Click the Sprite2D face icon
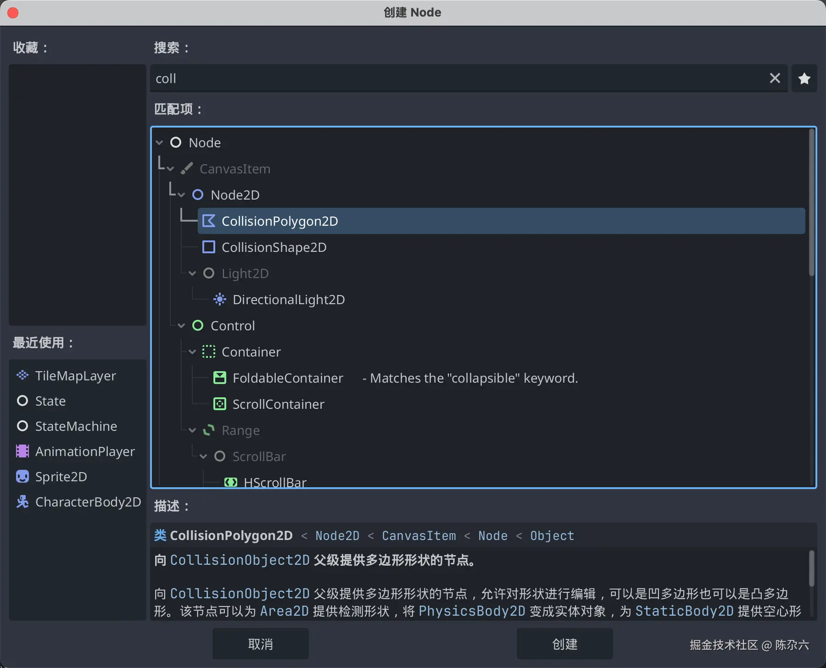The height and width of the screenshot is (668, 826). tap(22, 477)
